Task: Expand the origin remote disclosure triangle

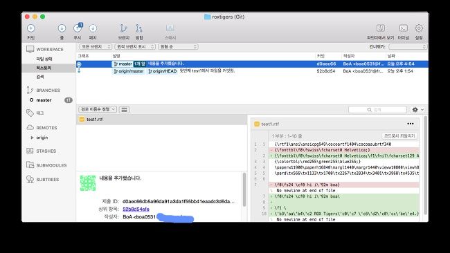Action: pyautogui.click(x=32, y=138)
